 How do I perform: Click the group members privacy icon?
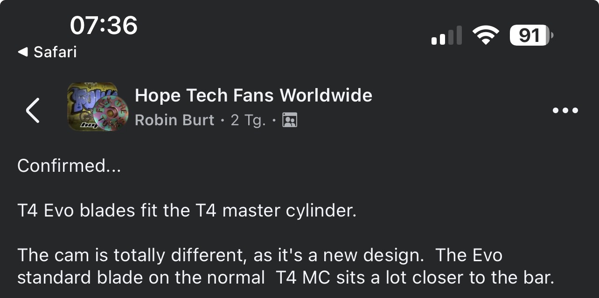(290, 120)
